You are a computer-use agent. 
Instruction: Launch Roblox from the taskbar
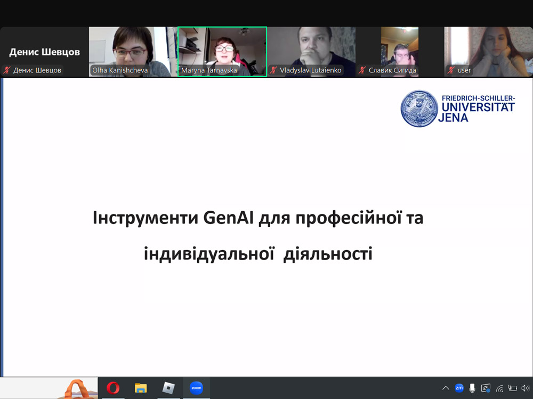[168, 388]
